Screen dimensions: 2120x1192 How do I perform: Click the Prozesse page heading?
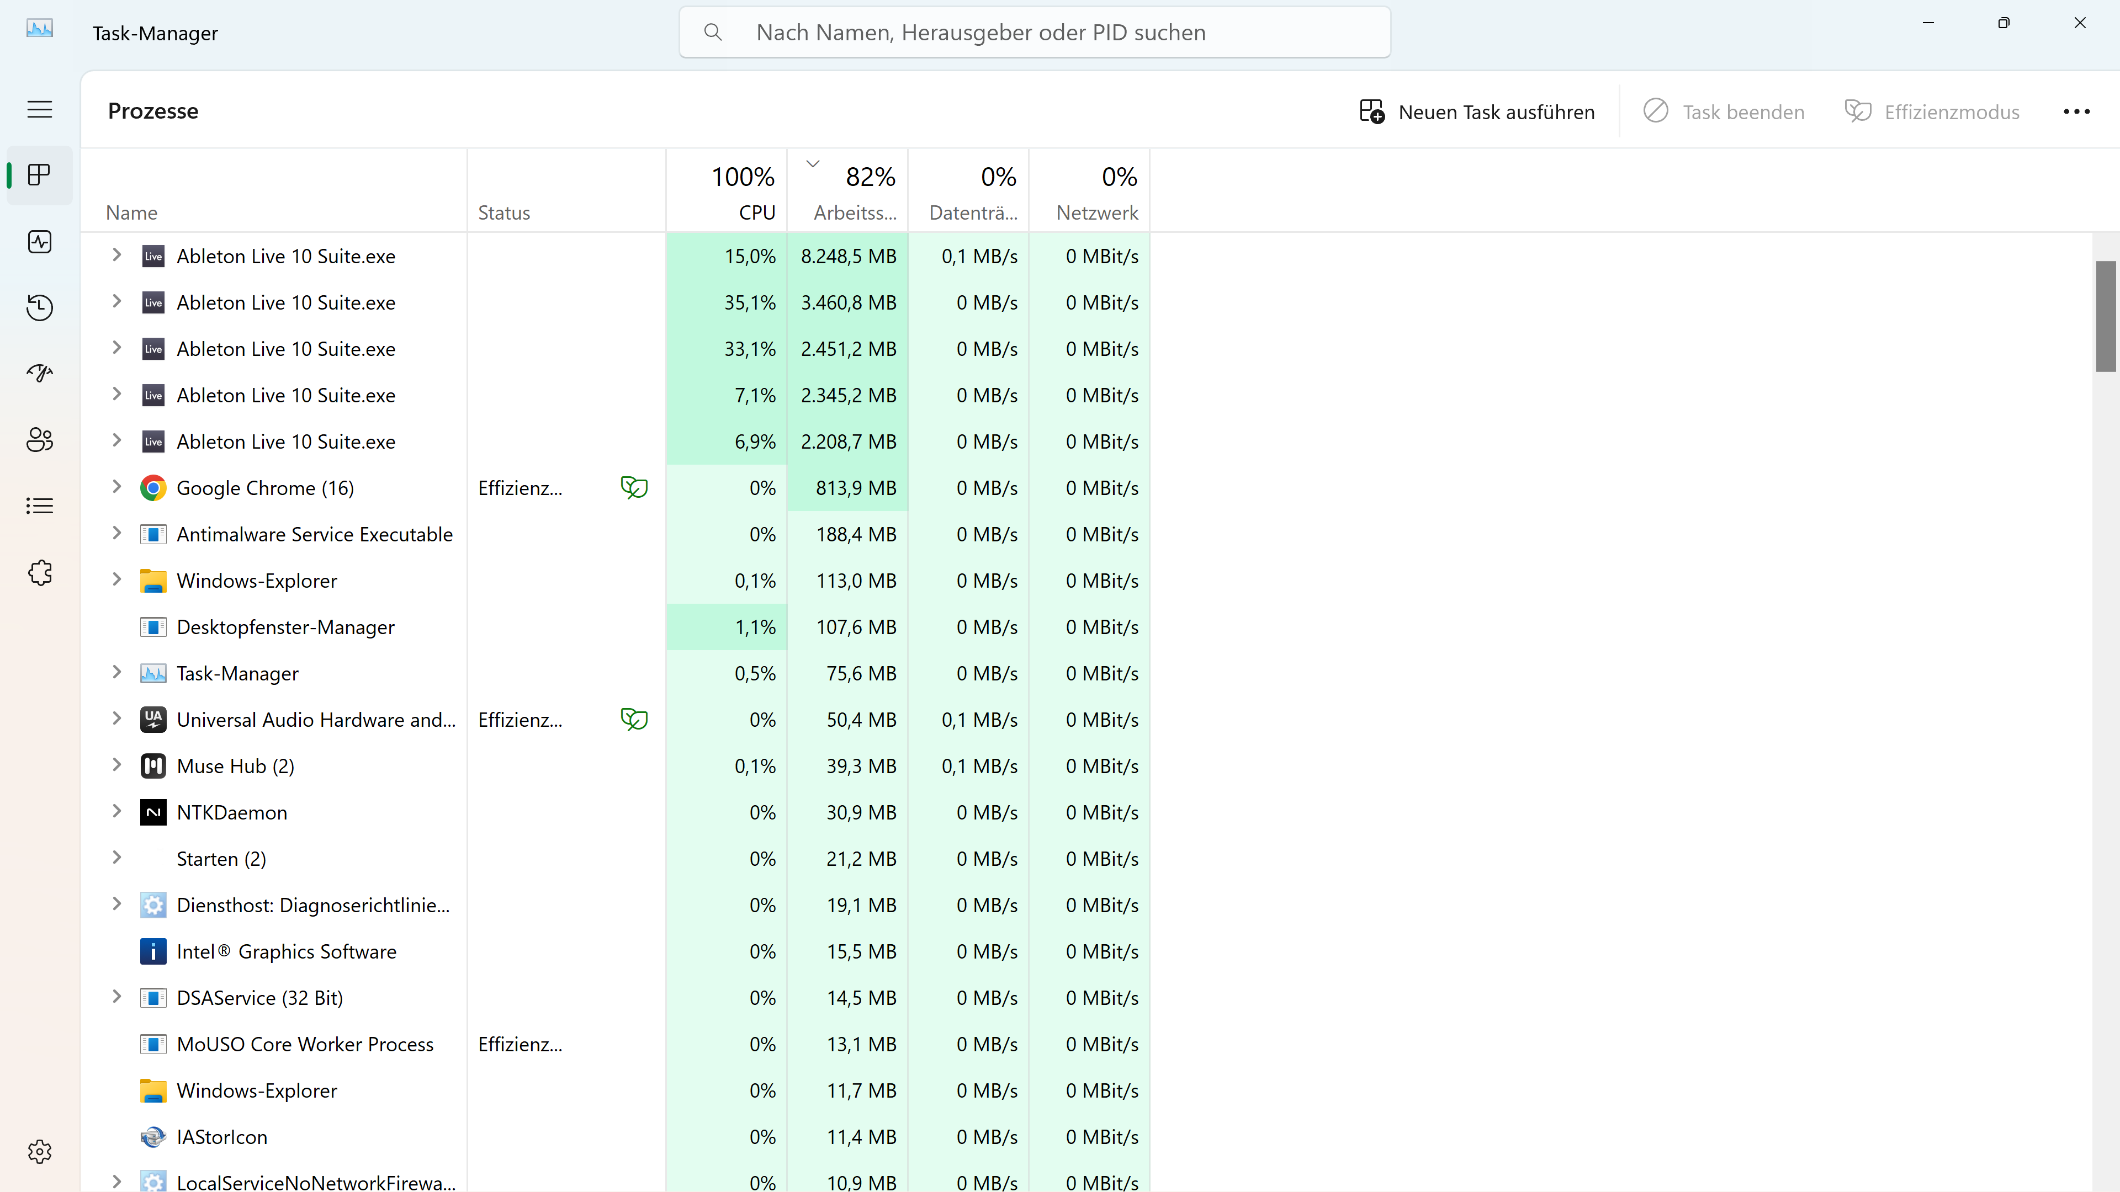tap(153, 111)
